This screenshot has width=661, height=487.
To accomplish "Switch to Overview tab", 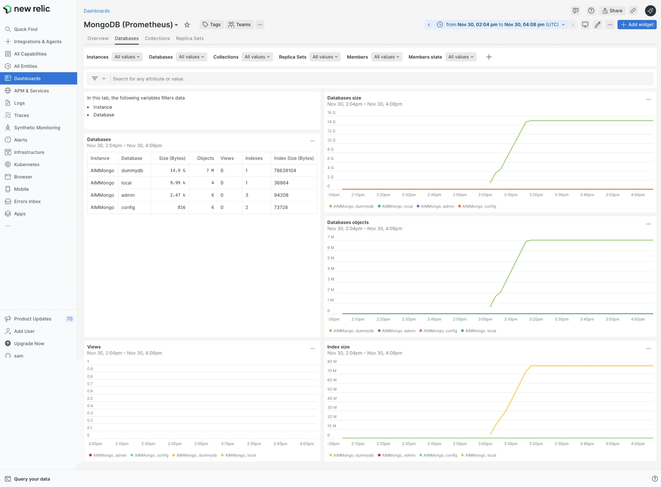I will coord(98,39).
